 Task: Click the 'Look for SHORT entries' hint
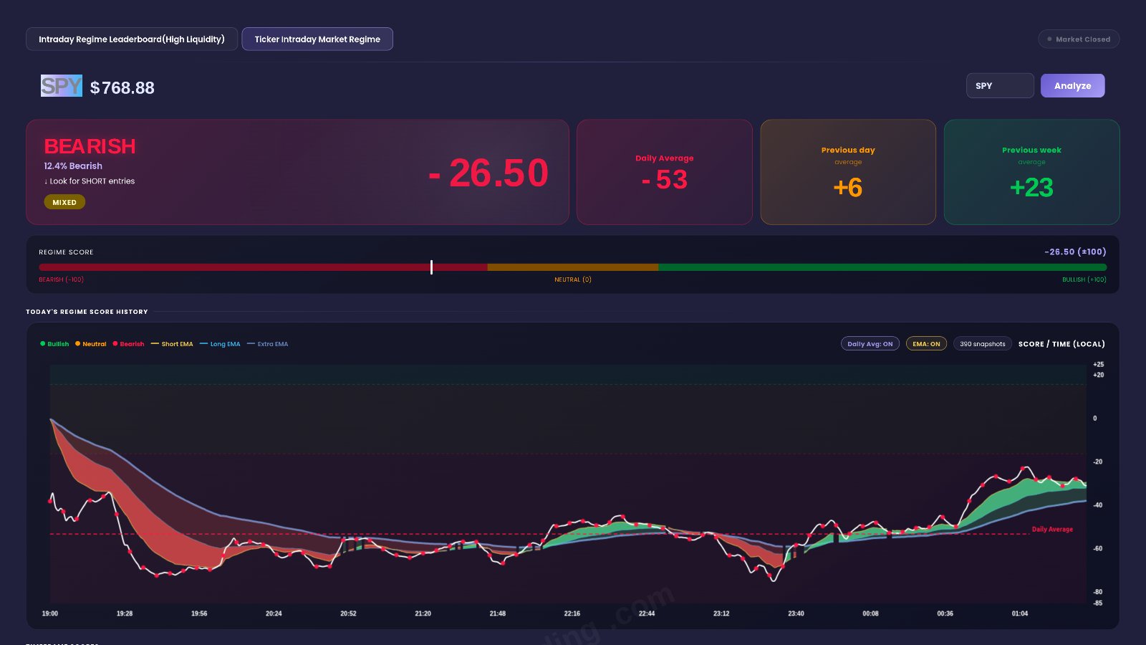point(90,181)
